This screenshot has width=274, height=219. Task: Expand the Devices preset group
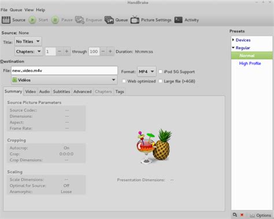tap(233, 40)
